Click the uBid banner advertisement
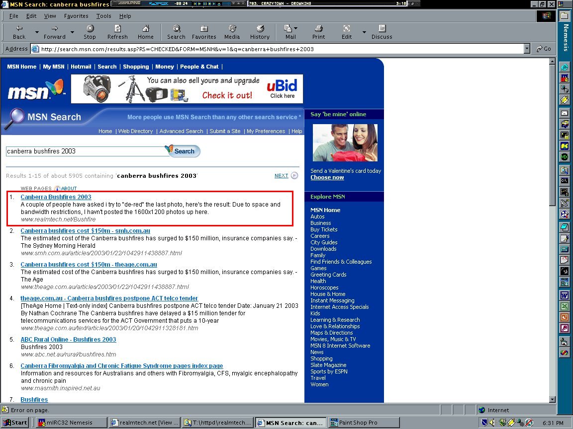The image size is (573, 429). click(x=187, y=89)
